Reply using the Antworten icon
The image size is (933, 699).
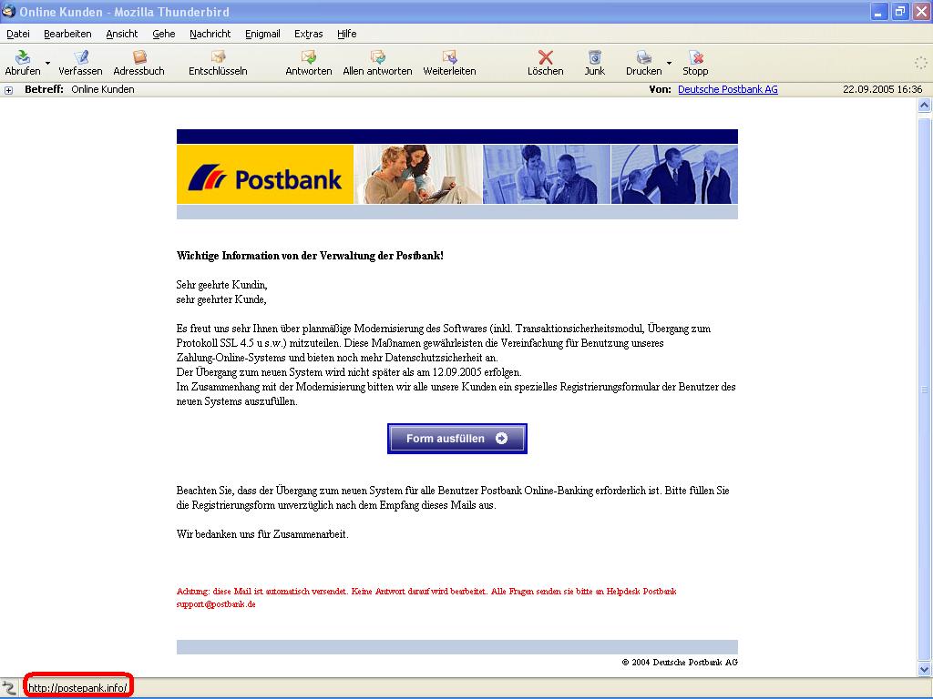point(308,57)
